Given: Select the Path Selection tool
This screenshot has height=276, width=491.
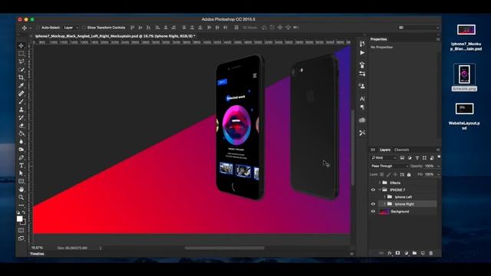Looking at the screenshot, I should (x=21, y=173).
